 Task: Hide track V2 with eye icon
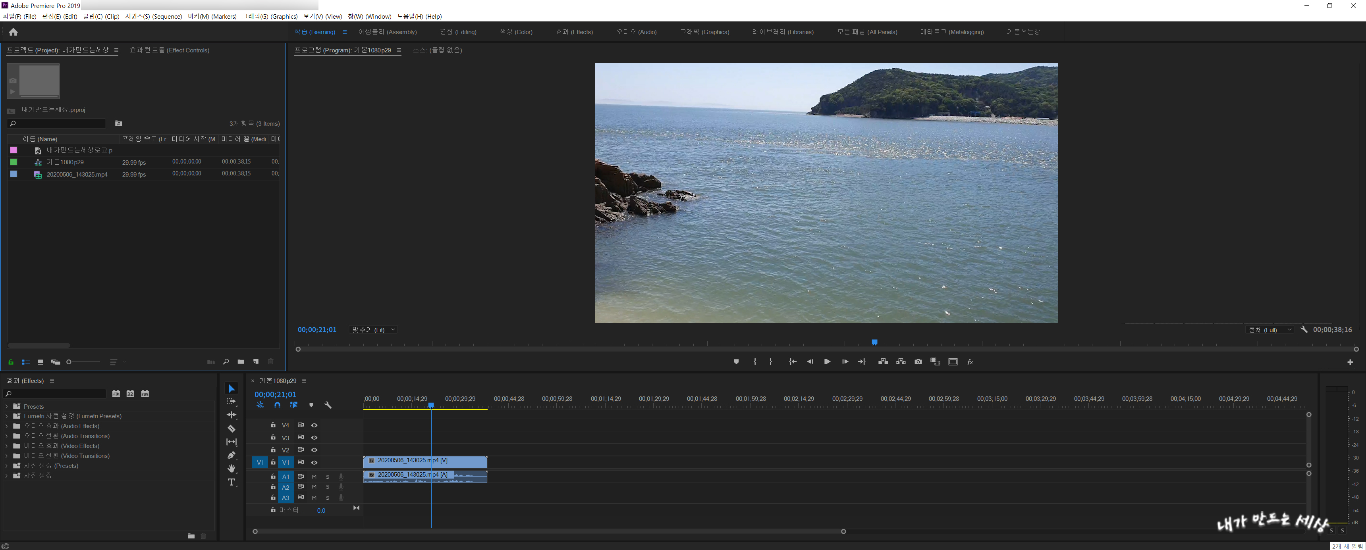click(314, 450)
